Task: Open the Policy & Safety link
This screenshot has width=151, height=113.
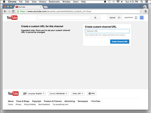Action: tap(30, 104)
